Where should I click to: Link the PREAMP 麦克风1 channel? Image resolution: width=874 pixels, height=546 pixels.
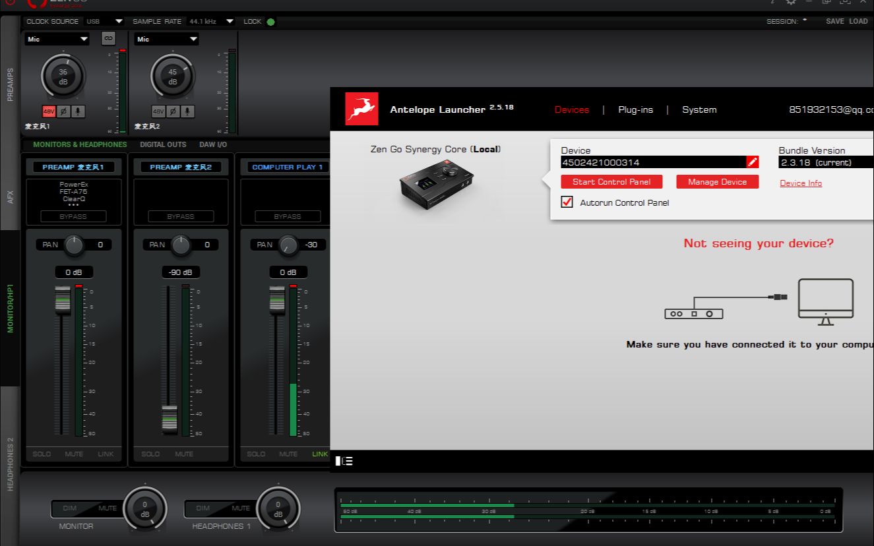tap(106, 454)
